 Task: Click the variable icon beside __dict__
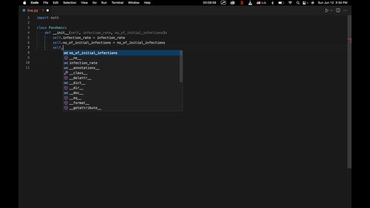point(66,83)
